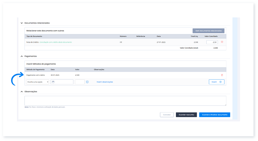Viewport: 258px width, 141px height.
Task: Open 'Conciliação com crédito deste documento' link
Action: pyautogui.click(x=56, y=42)
